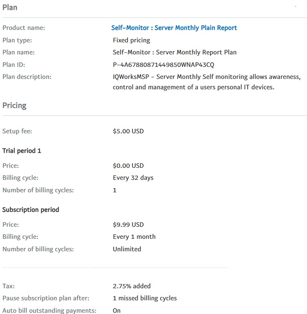The width and height of the screenshot is (307, 314).
Task: Click the $5.00 USD setup fee value
Action: tap(128, 131)
